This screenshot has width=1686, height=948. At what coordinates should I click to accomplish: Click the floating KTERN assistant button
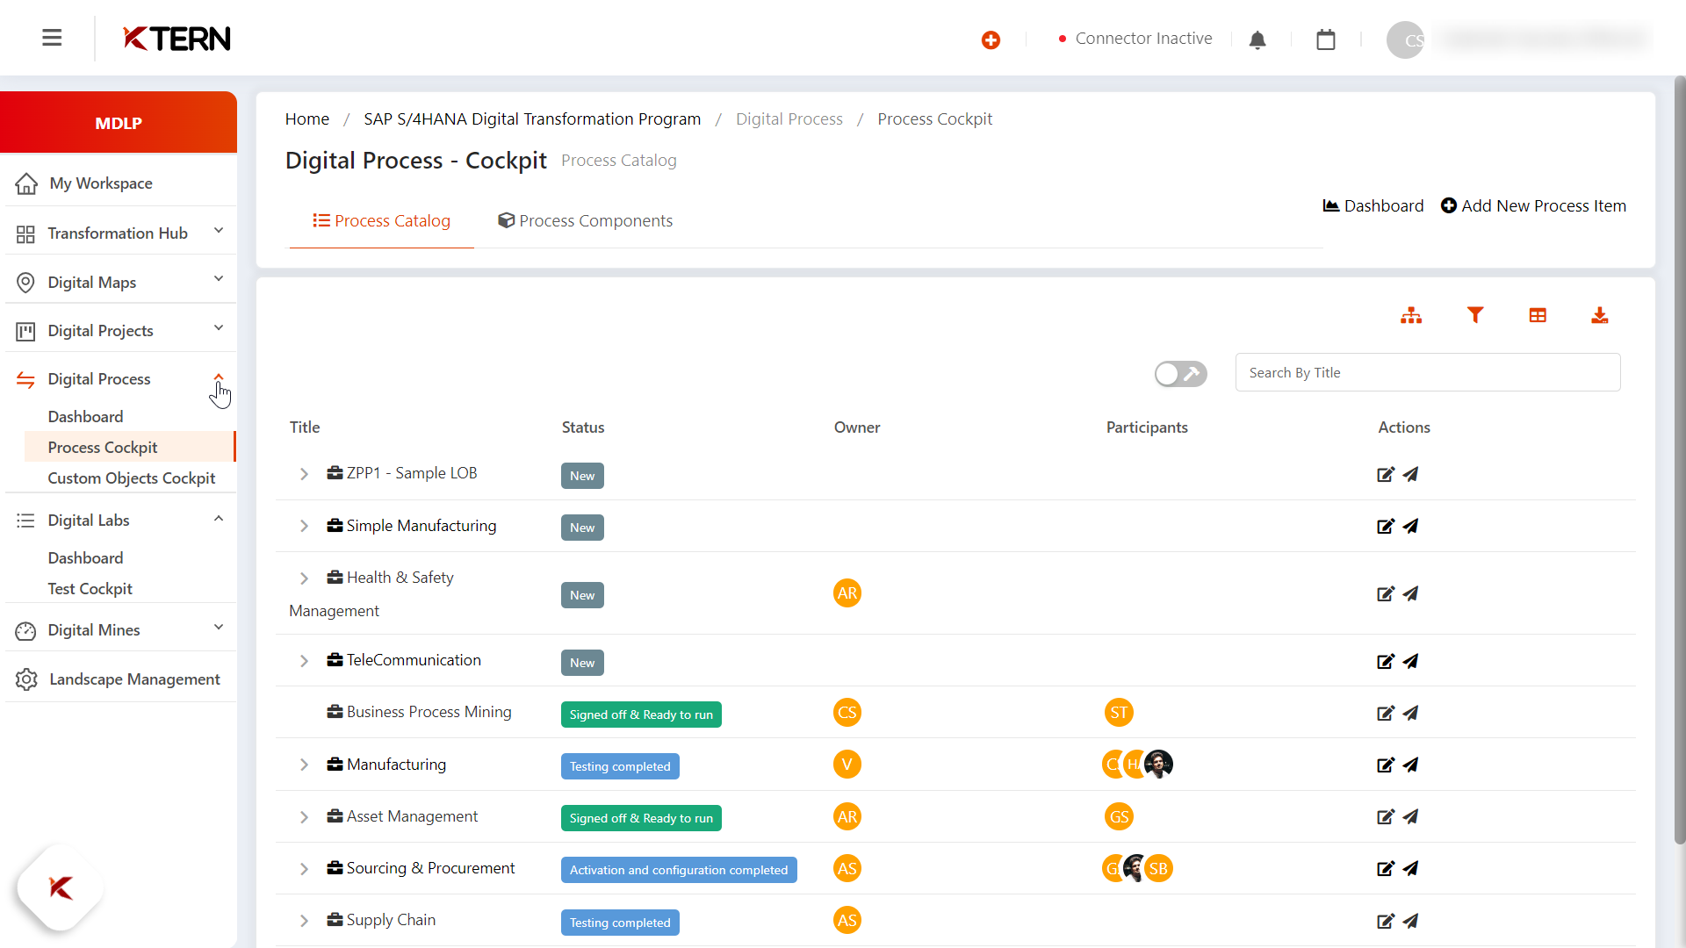(61, 887)
